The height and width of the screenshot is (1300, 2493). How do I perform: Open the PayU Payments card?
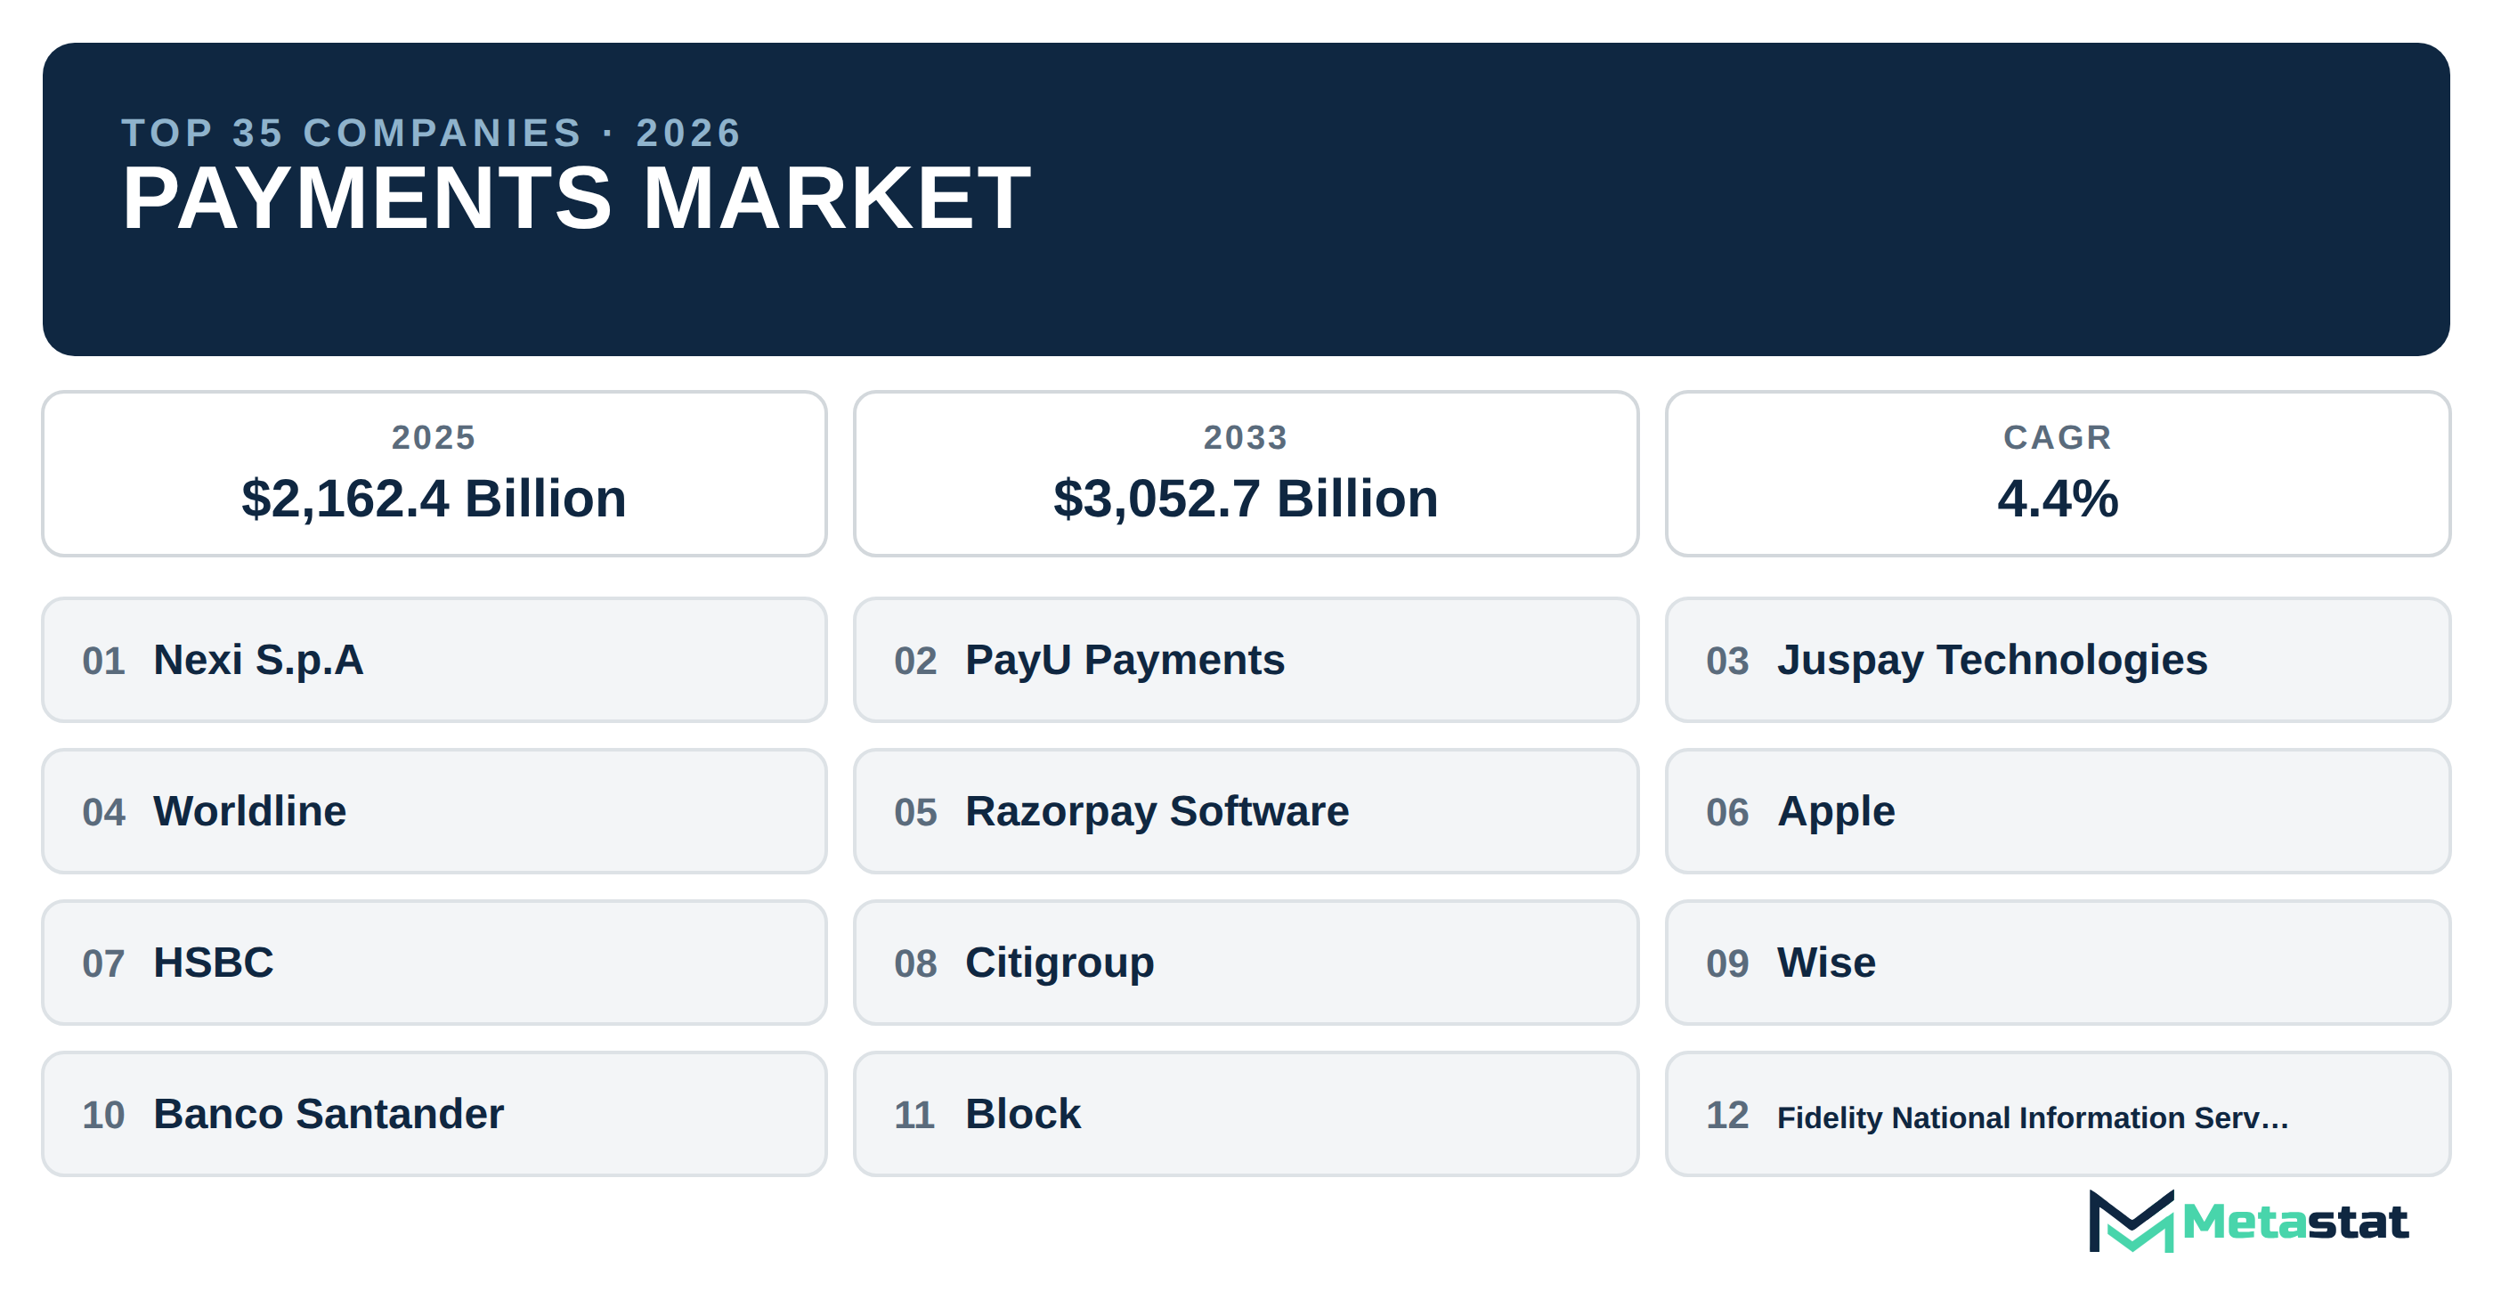point(1246,659)
